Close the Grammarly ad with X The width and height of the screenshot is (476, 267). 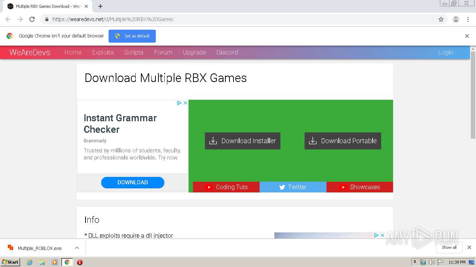click(x=185, y=103)
